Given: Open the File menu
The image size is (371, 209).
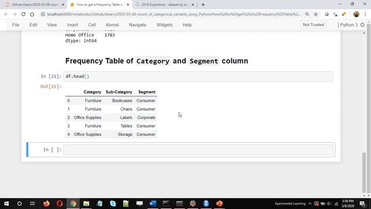Looking at the screenshot, I should point(16,25).
